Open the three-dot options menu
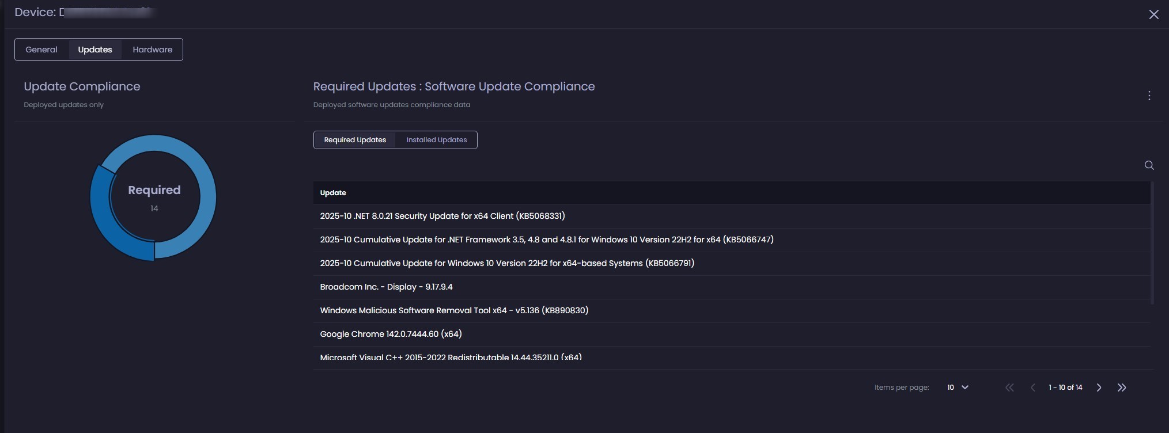This screenshot has height=433, width=1169. 1149,96
